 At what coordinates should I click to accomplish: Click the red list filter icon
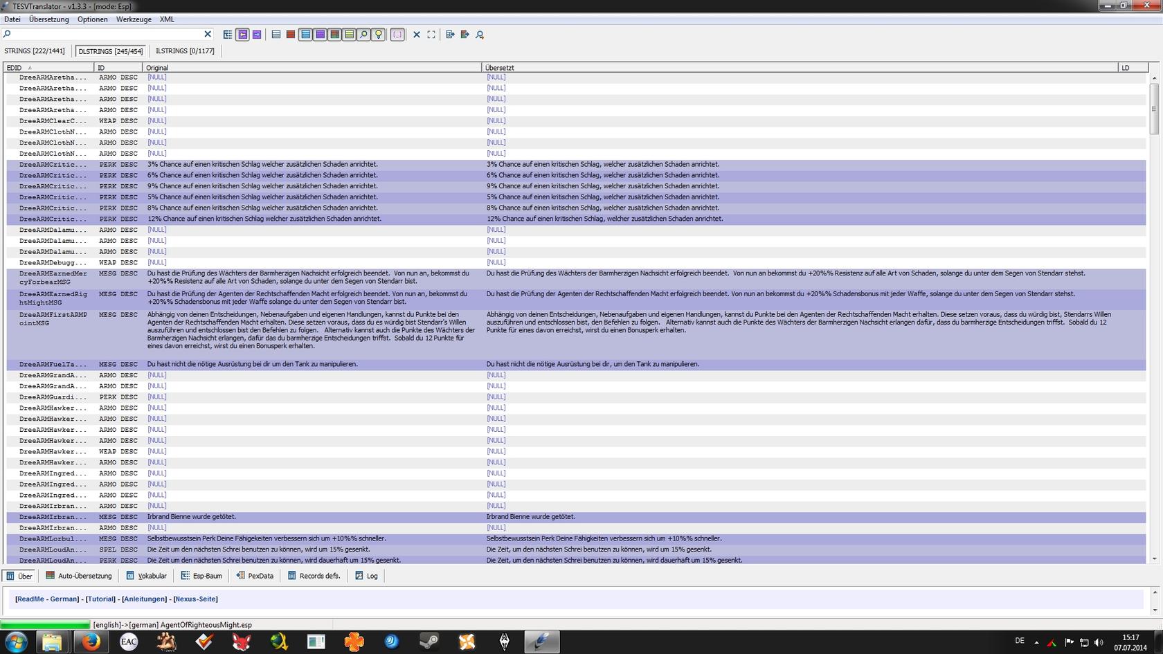click(291, 35)
